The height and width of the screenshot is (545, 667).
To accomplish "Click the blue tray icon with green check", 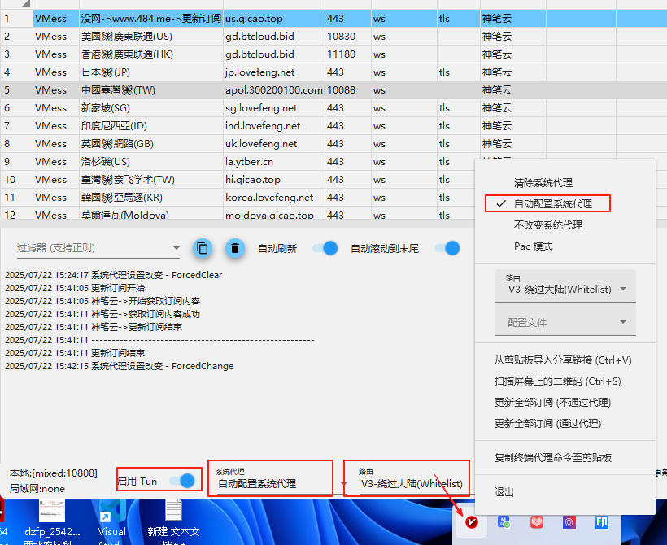I will (504, 521).
